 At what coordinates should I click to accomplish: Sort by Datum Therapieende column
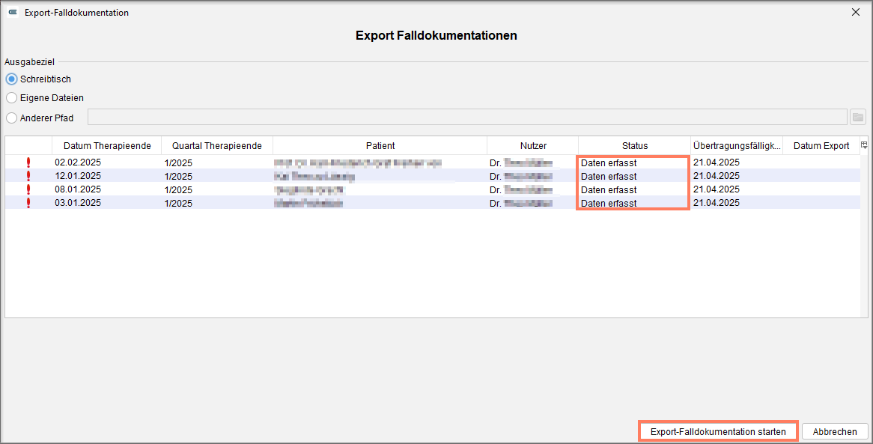coord(107,146)
